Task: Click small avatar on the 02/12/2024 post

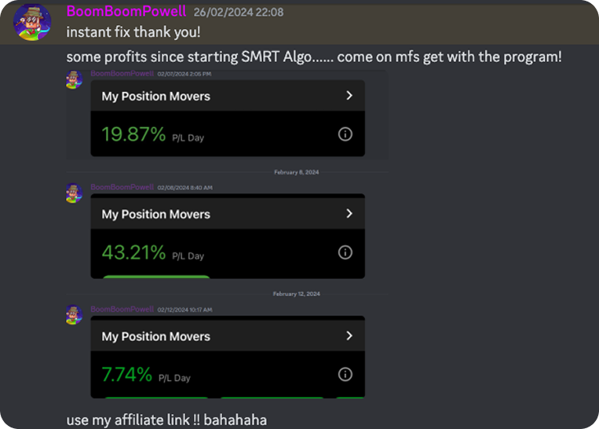Action: point(75,315)
